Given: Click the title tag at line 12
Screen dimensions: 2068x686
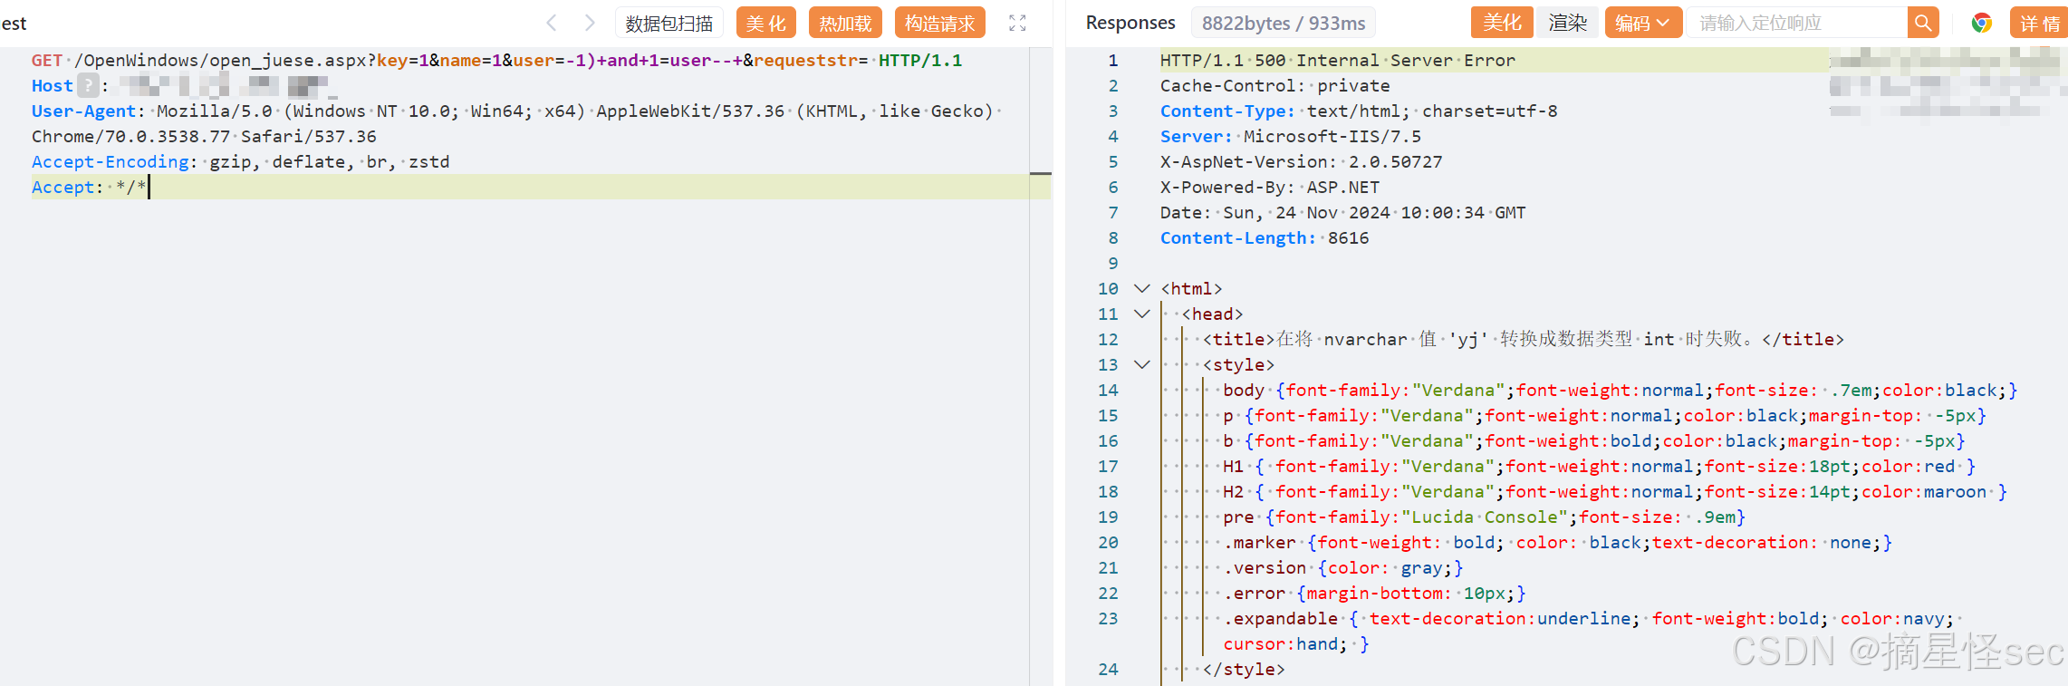Looking at the screenshot, I should point(1523,340).
